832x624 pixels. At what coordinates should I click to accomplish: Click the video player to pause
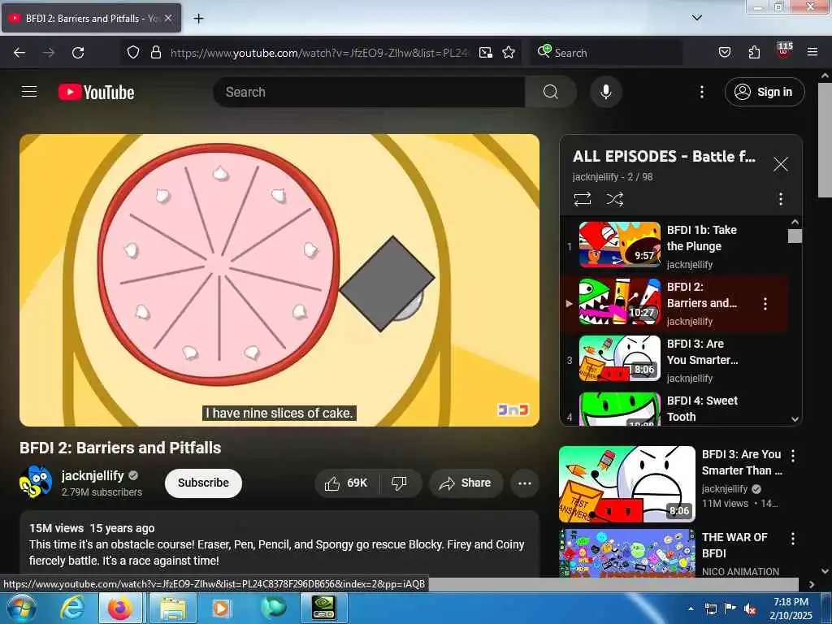point(279,279)
